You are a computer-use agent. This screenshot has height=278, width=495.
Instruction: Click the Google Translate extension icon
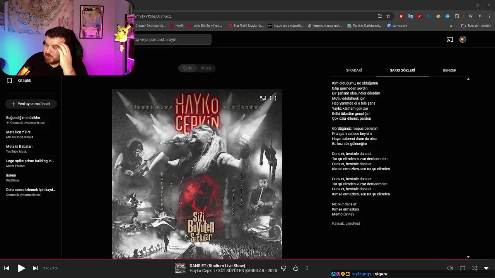tap(410, 16)
